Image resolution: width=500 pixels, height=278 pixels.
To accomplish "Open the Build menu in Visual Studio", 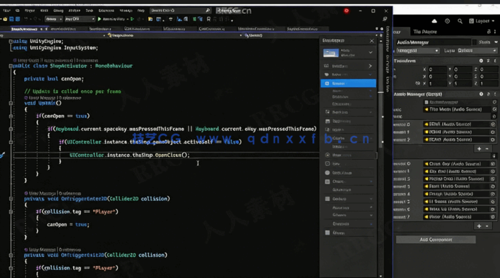I will tap(44, 11).
